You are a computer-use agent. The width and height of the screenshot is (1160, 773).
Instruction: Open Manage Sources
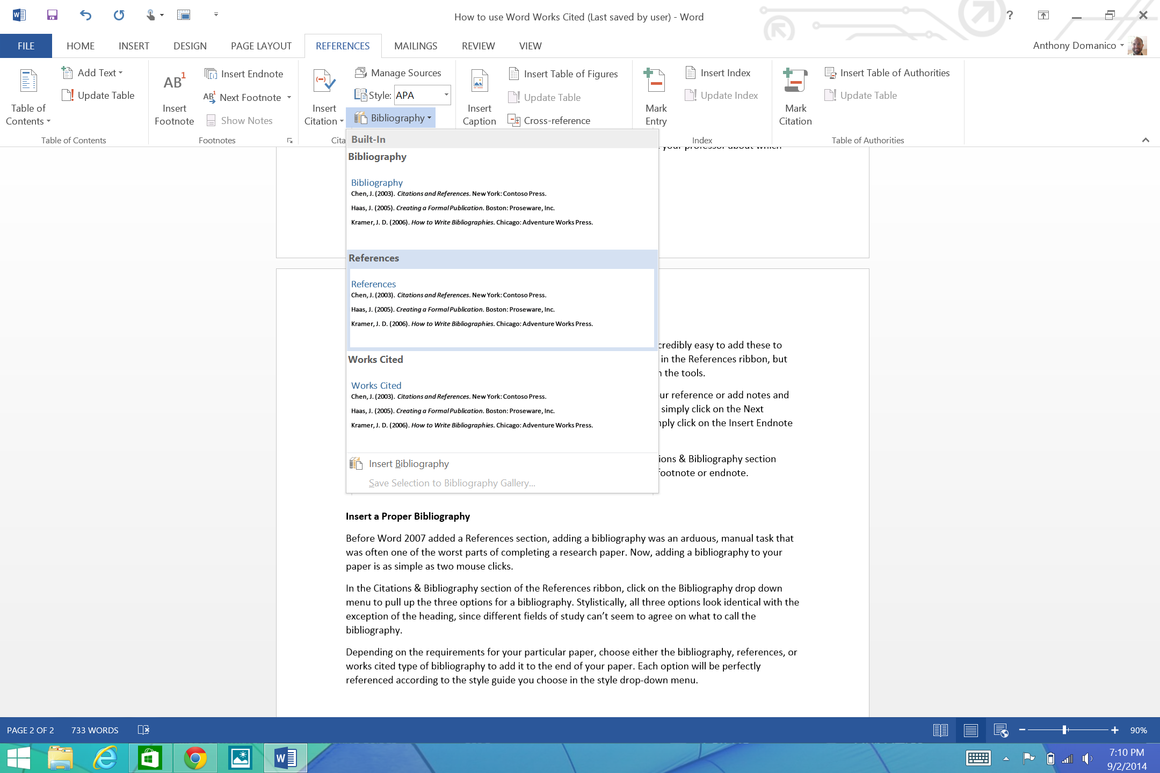[398, 72]
